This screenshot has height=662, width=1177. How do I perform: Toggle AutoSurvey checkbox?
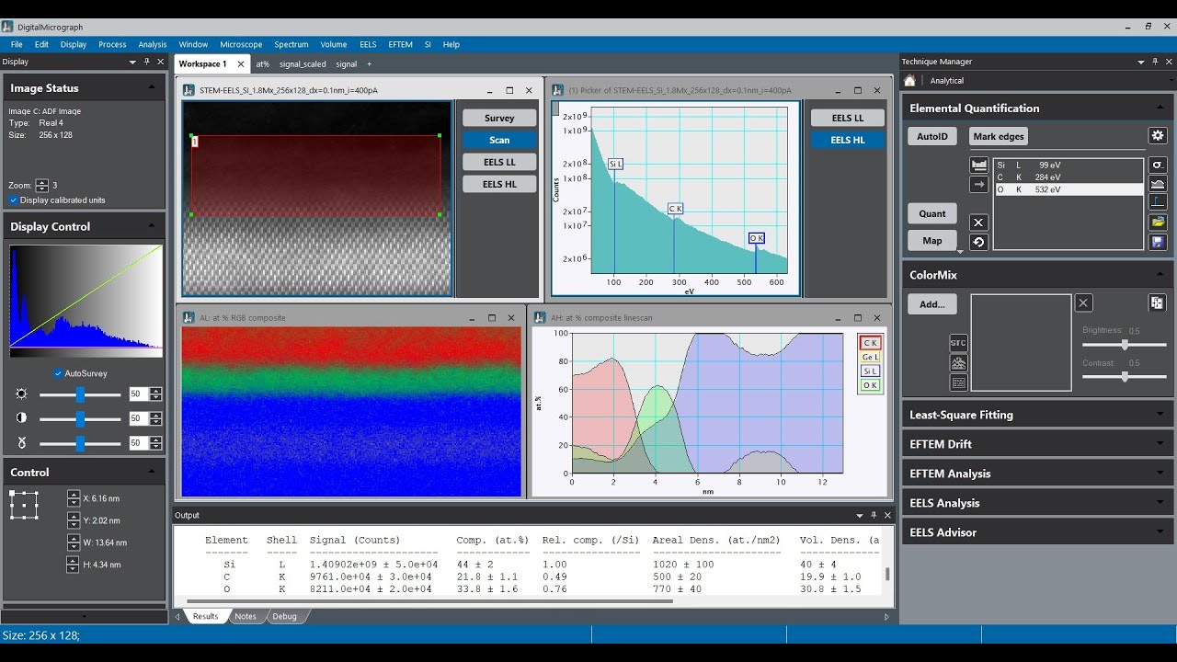point(58,373)
